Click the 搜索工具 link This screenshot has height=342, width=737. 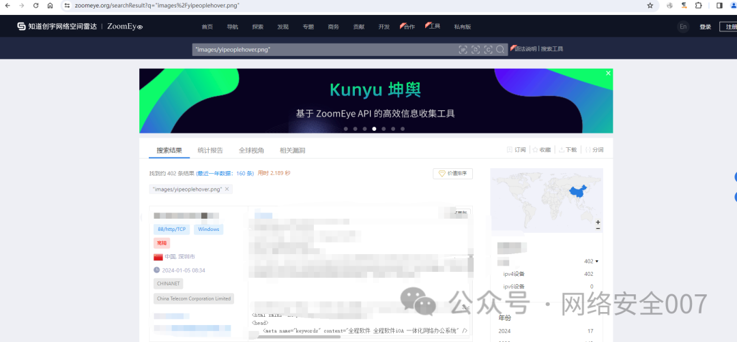coord(552,49)
